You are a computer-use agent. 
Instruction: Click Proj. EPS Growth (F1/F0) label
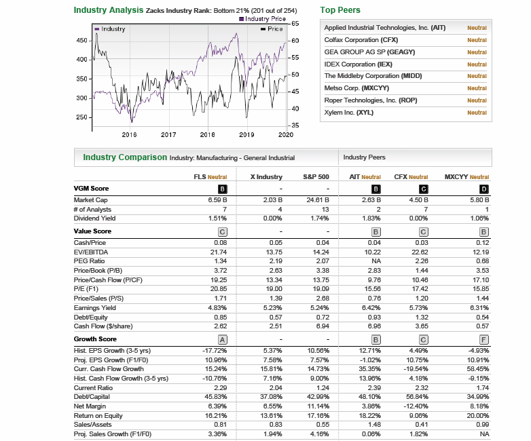tap(111, 360)
